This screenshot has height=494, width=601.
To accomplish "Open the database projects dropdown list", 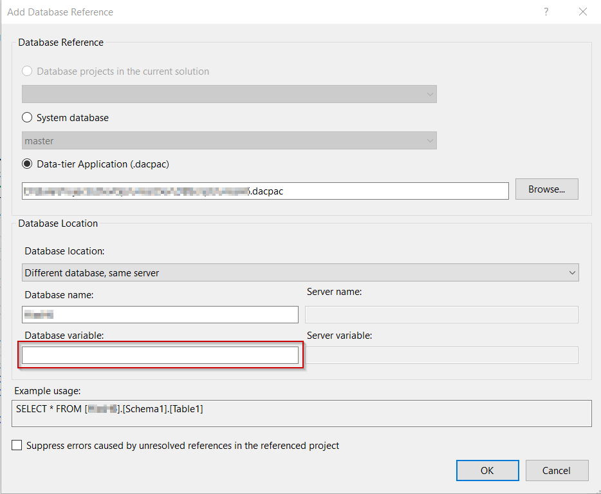I will (x=229, y=95).
